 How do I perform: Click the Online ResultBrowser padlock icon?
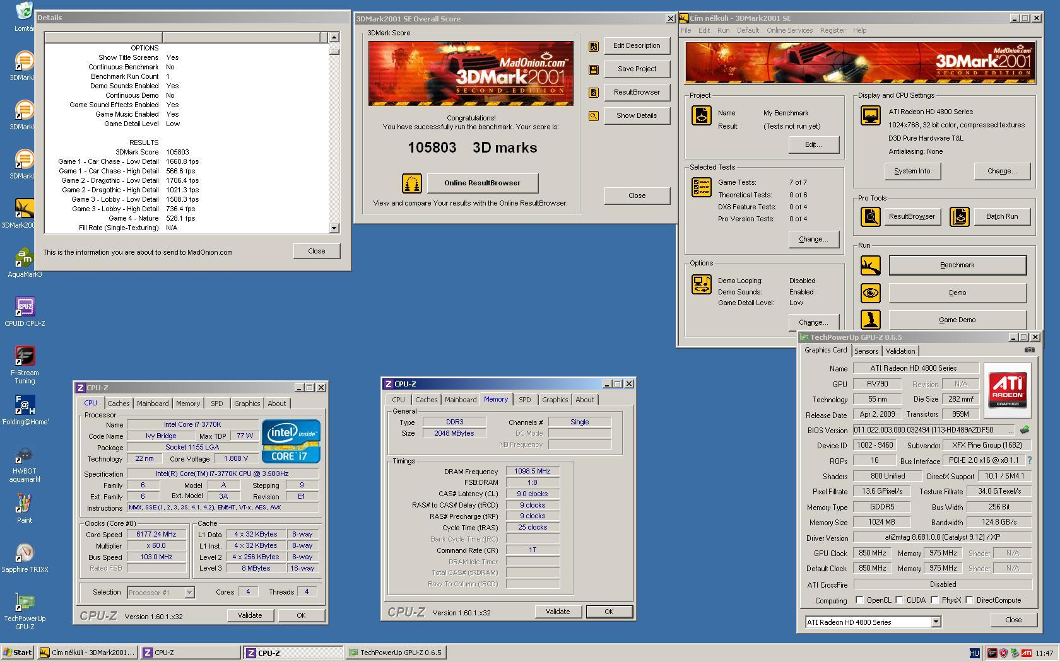[x=411, y=183]
